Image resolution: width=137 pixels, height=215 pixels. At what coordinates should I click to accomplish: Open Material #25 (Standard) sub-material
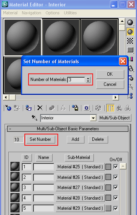(x=80, y=167)
